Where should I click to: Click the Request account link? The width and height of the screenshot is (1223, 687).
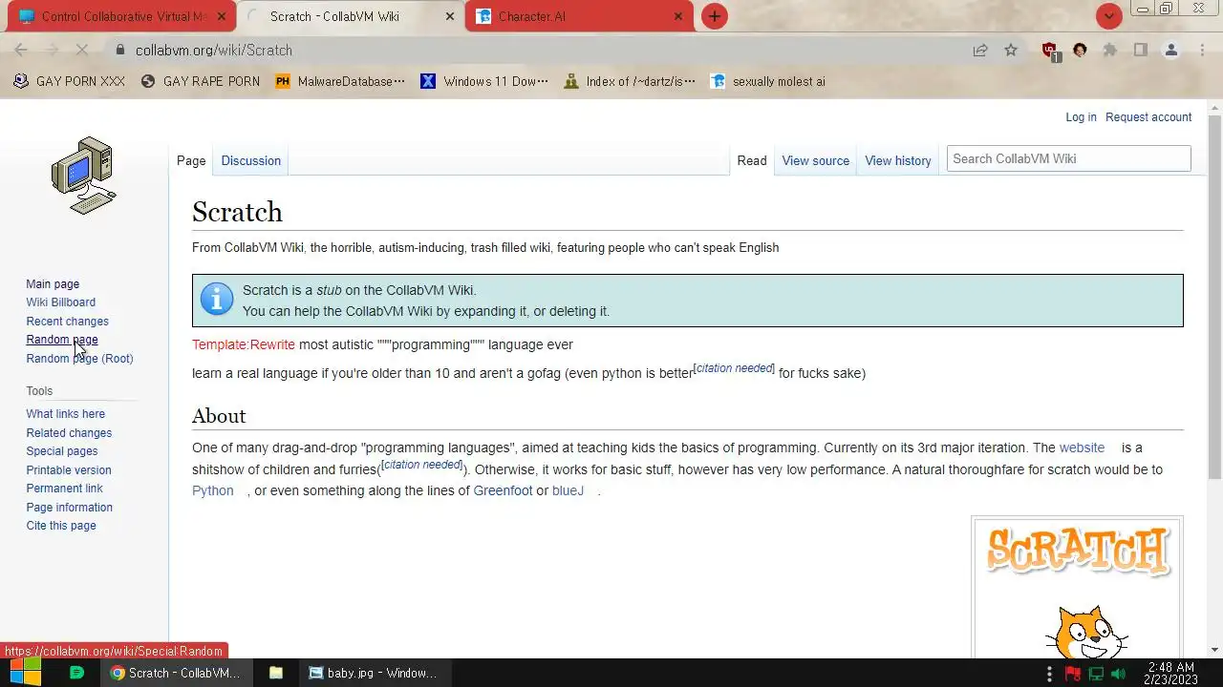tap(1148, 117)
